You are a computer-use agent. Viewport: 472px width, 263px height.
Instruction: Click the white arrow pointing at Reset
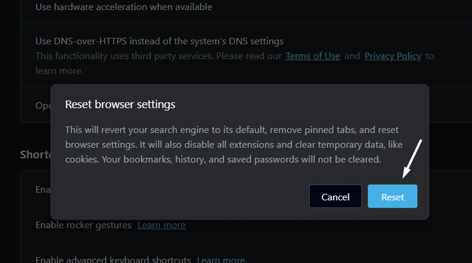[x=413, y=158]
